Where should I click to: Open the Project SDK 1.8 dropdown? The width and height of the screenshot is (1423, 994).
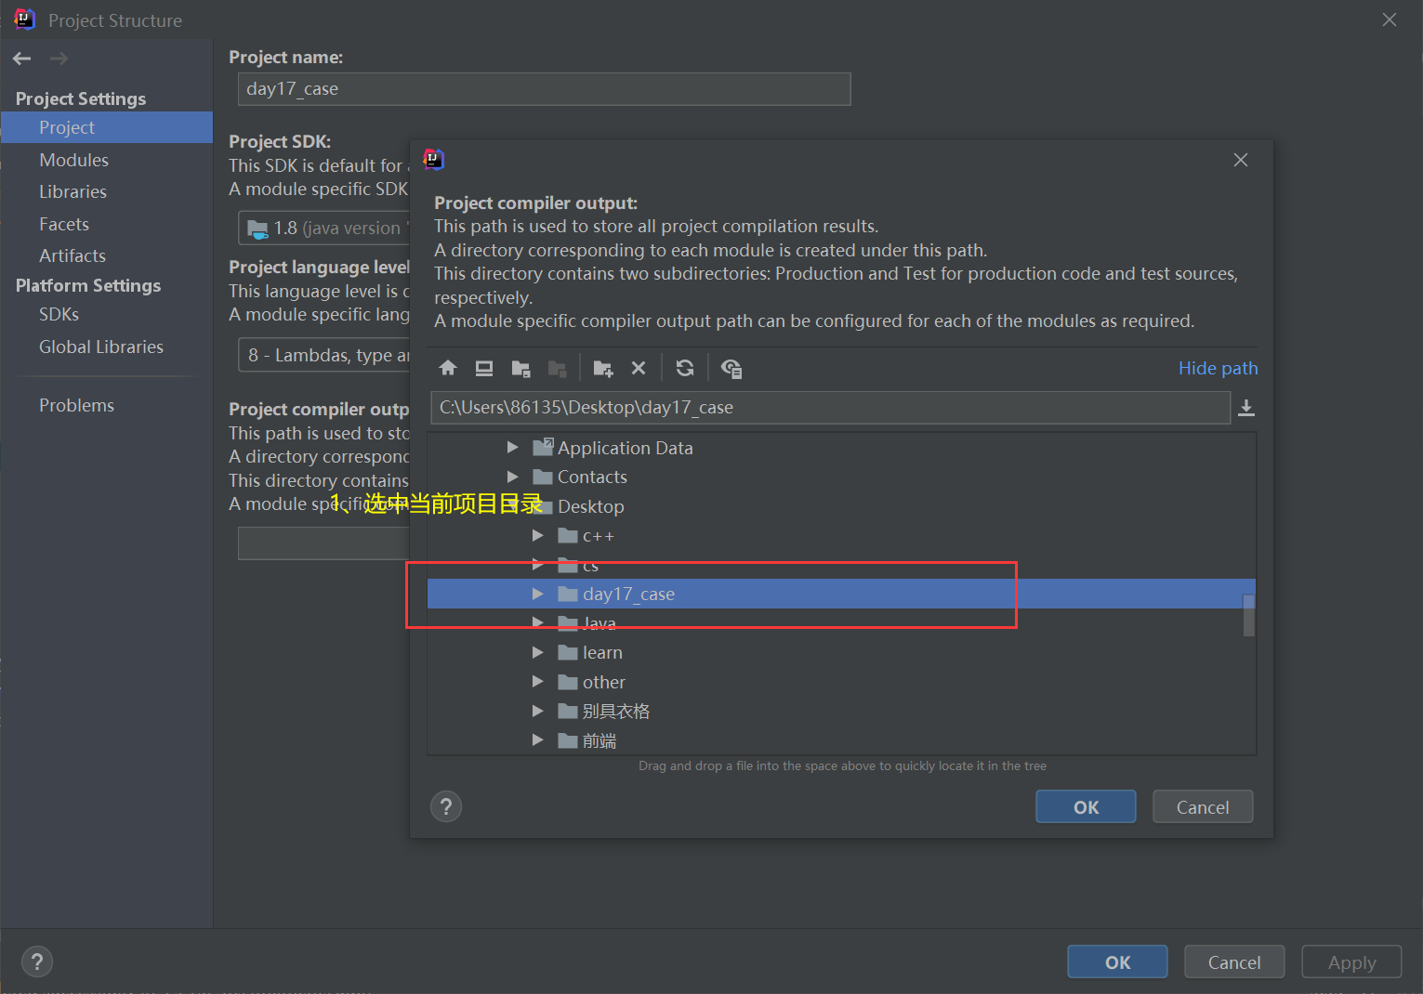click(324, 228)
